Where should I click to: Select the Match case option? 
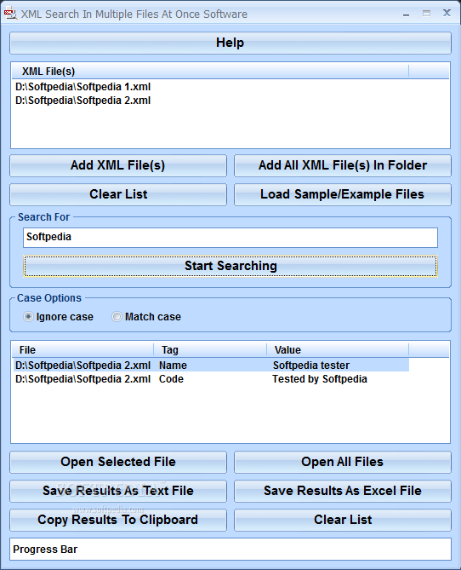click(x=146, y=317)
